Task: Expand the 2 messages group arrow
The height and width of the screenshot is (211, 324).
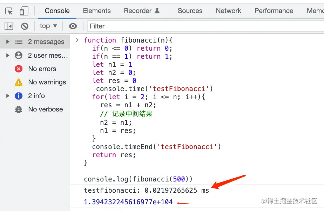Action: click(8, 42)
